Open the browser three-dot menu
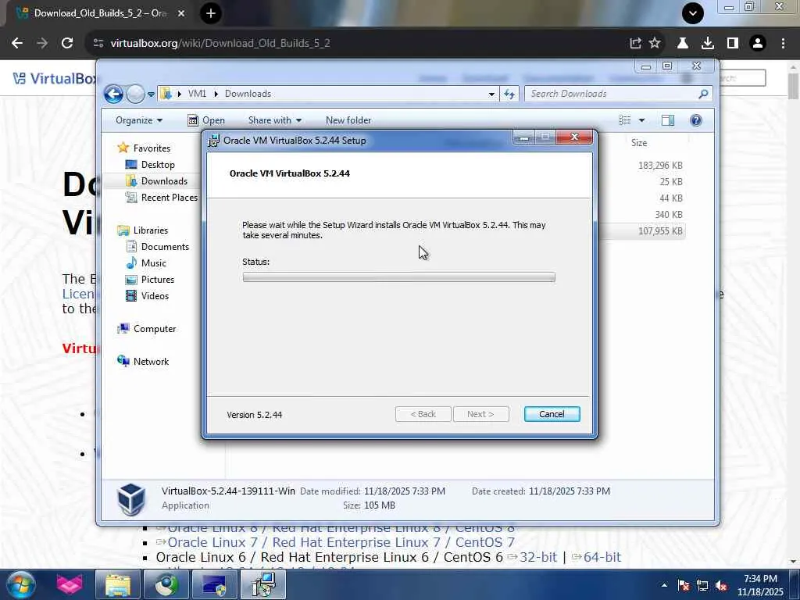This screenshot has height=600, width=800. (783, 44)
